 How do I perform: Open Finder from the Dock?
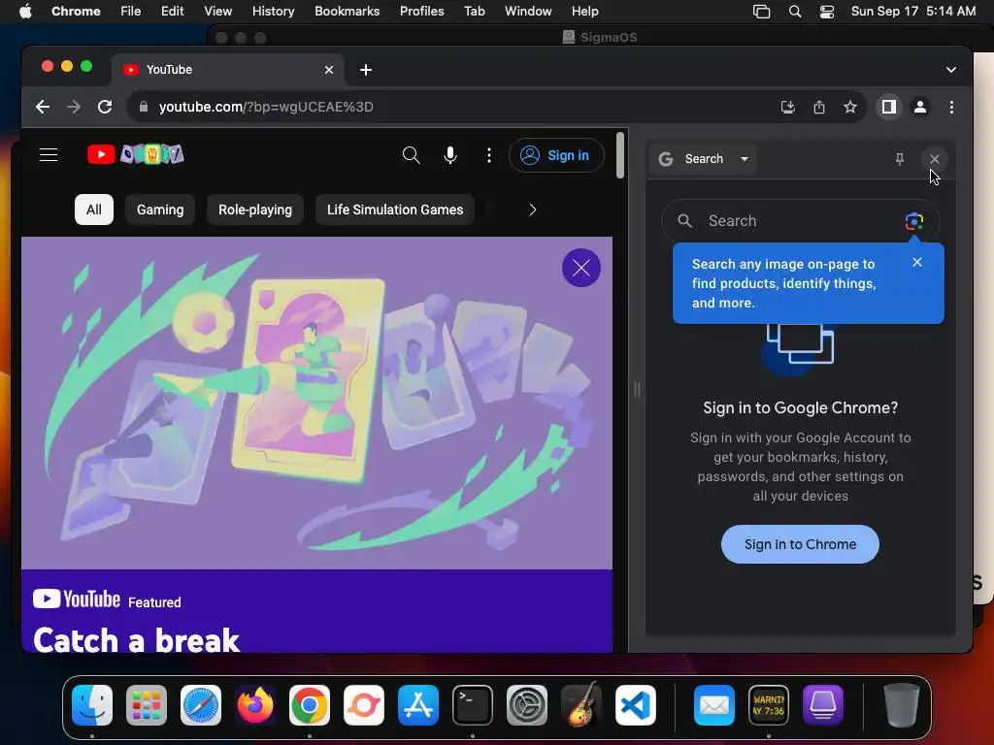tap(92, 705)
